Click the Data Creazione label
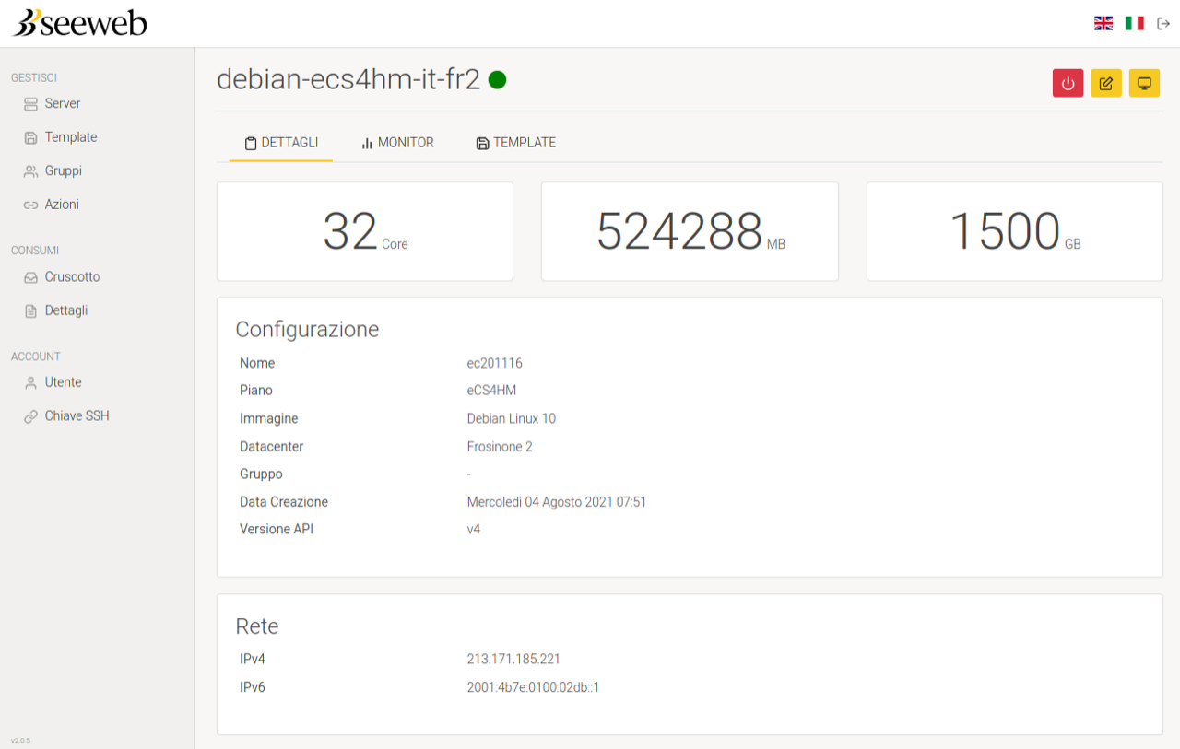 284,502
